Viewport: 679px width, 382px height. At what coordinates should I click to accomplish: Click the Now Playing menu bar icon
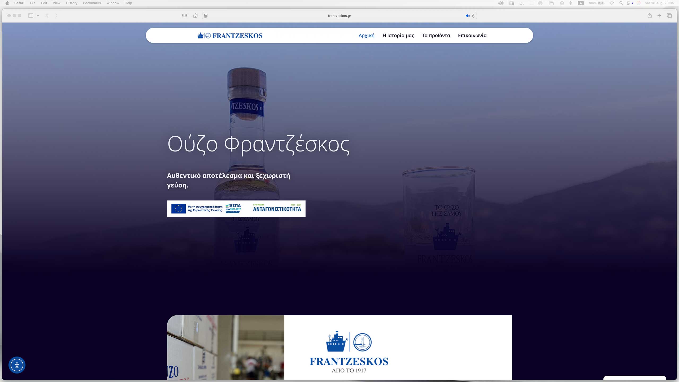562,3
